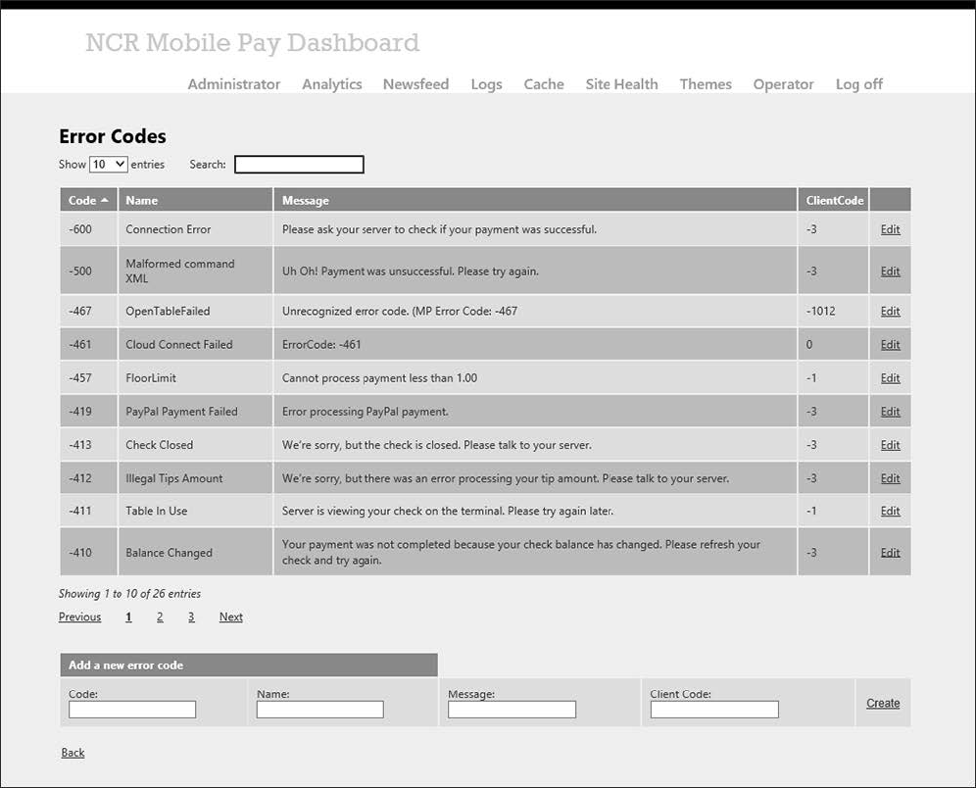Open the Administrator menu item
The height and width of the screenshot is (788, 976).
click(x=233, y=84)
